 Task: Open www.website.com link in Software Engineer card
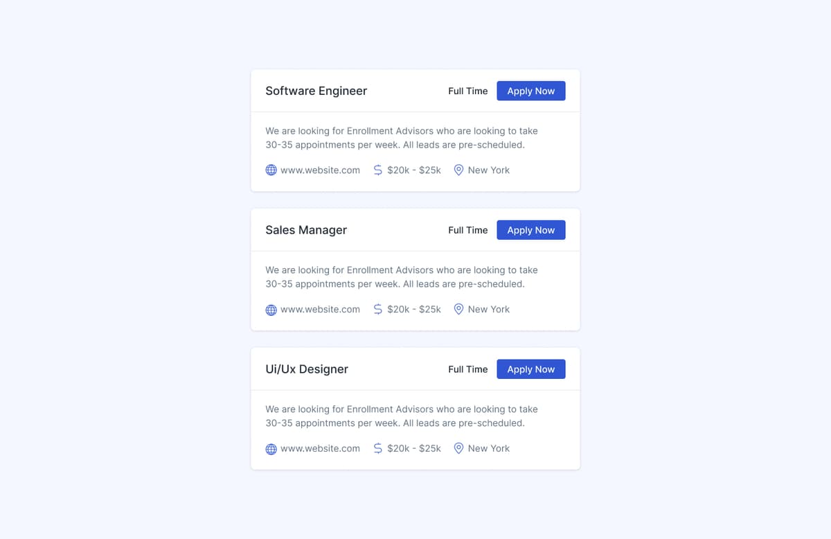[320, 170]
